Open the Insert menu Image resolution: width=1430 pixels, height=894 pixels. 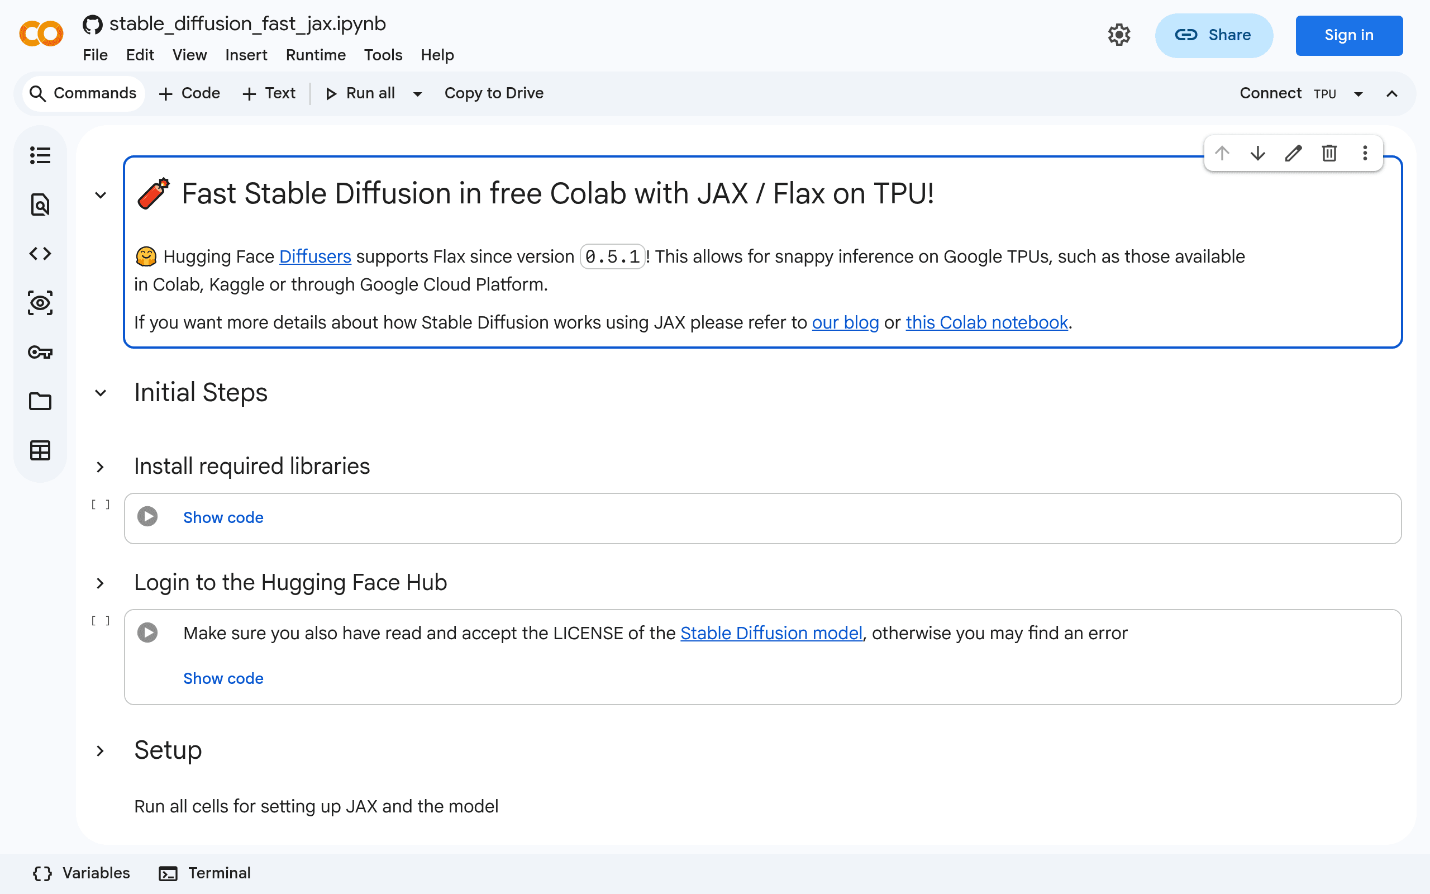pos(246,55)
